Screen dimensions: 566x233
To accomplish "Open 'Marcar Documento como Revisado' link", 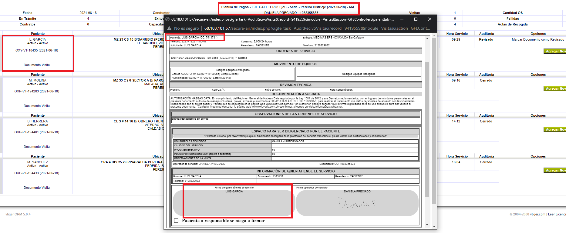I will coord(538,39).
